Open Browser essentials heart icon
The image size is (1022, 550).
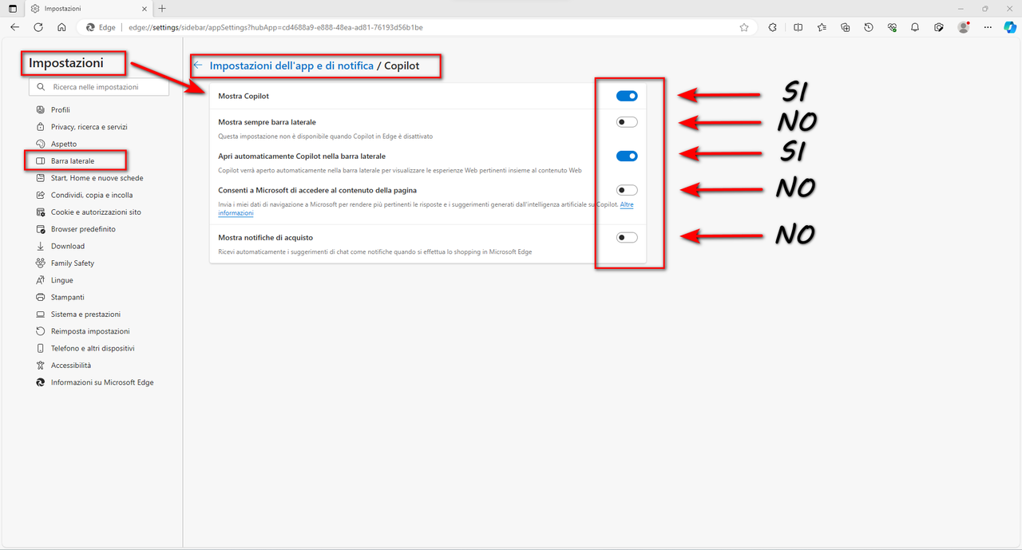coord(893,27)
